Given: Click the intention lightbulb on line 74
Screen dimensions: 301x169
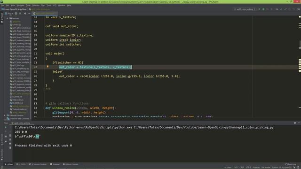Looking at the screenshot, I should (48, 67).
